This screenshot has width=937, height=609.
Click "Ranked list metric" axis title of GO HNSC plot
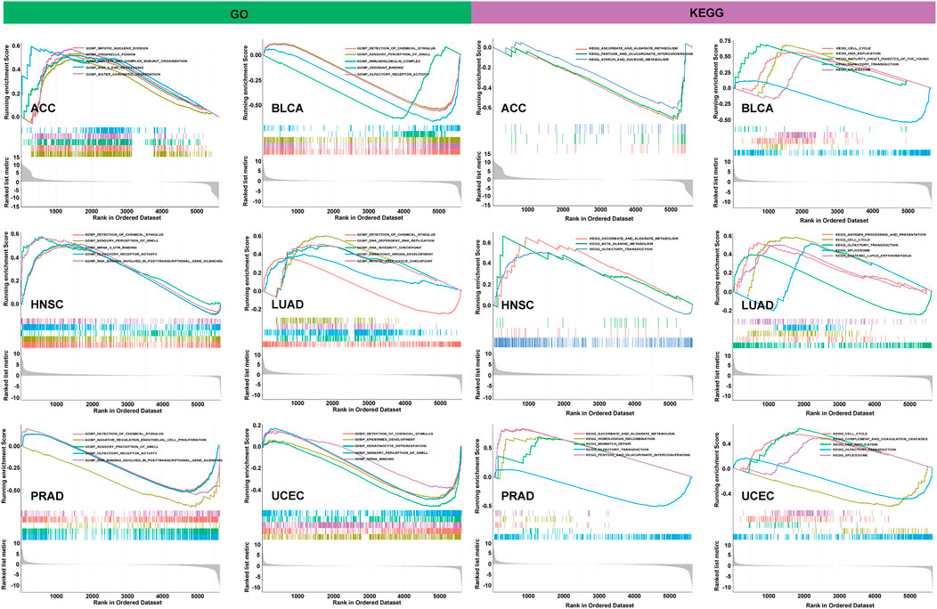6,376
